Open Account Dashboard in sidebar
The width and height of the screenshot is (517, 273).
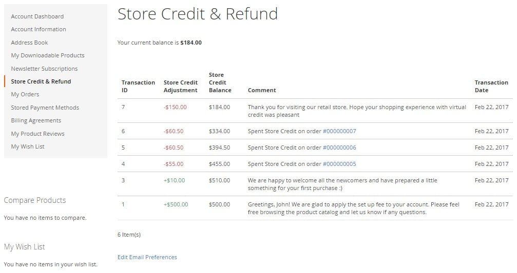click(37, 16)
